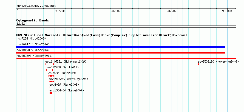Click the blue nsv1044757 gain bar

click(120, 47)
